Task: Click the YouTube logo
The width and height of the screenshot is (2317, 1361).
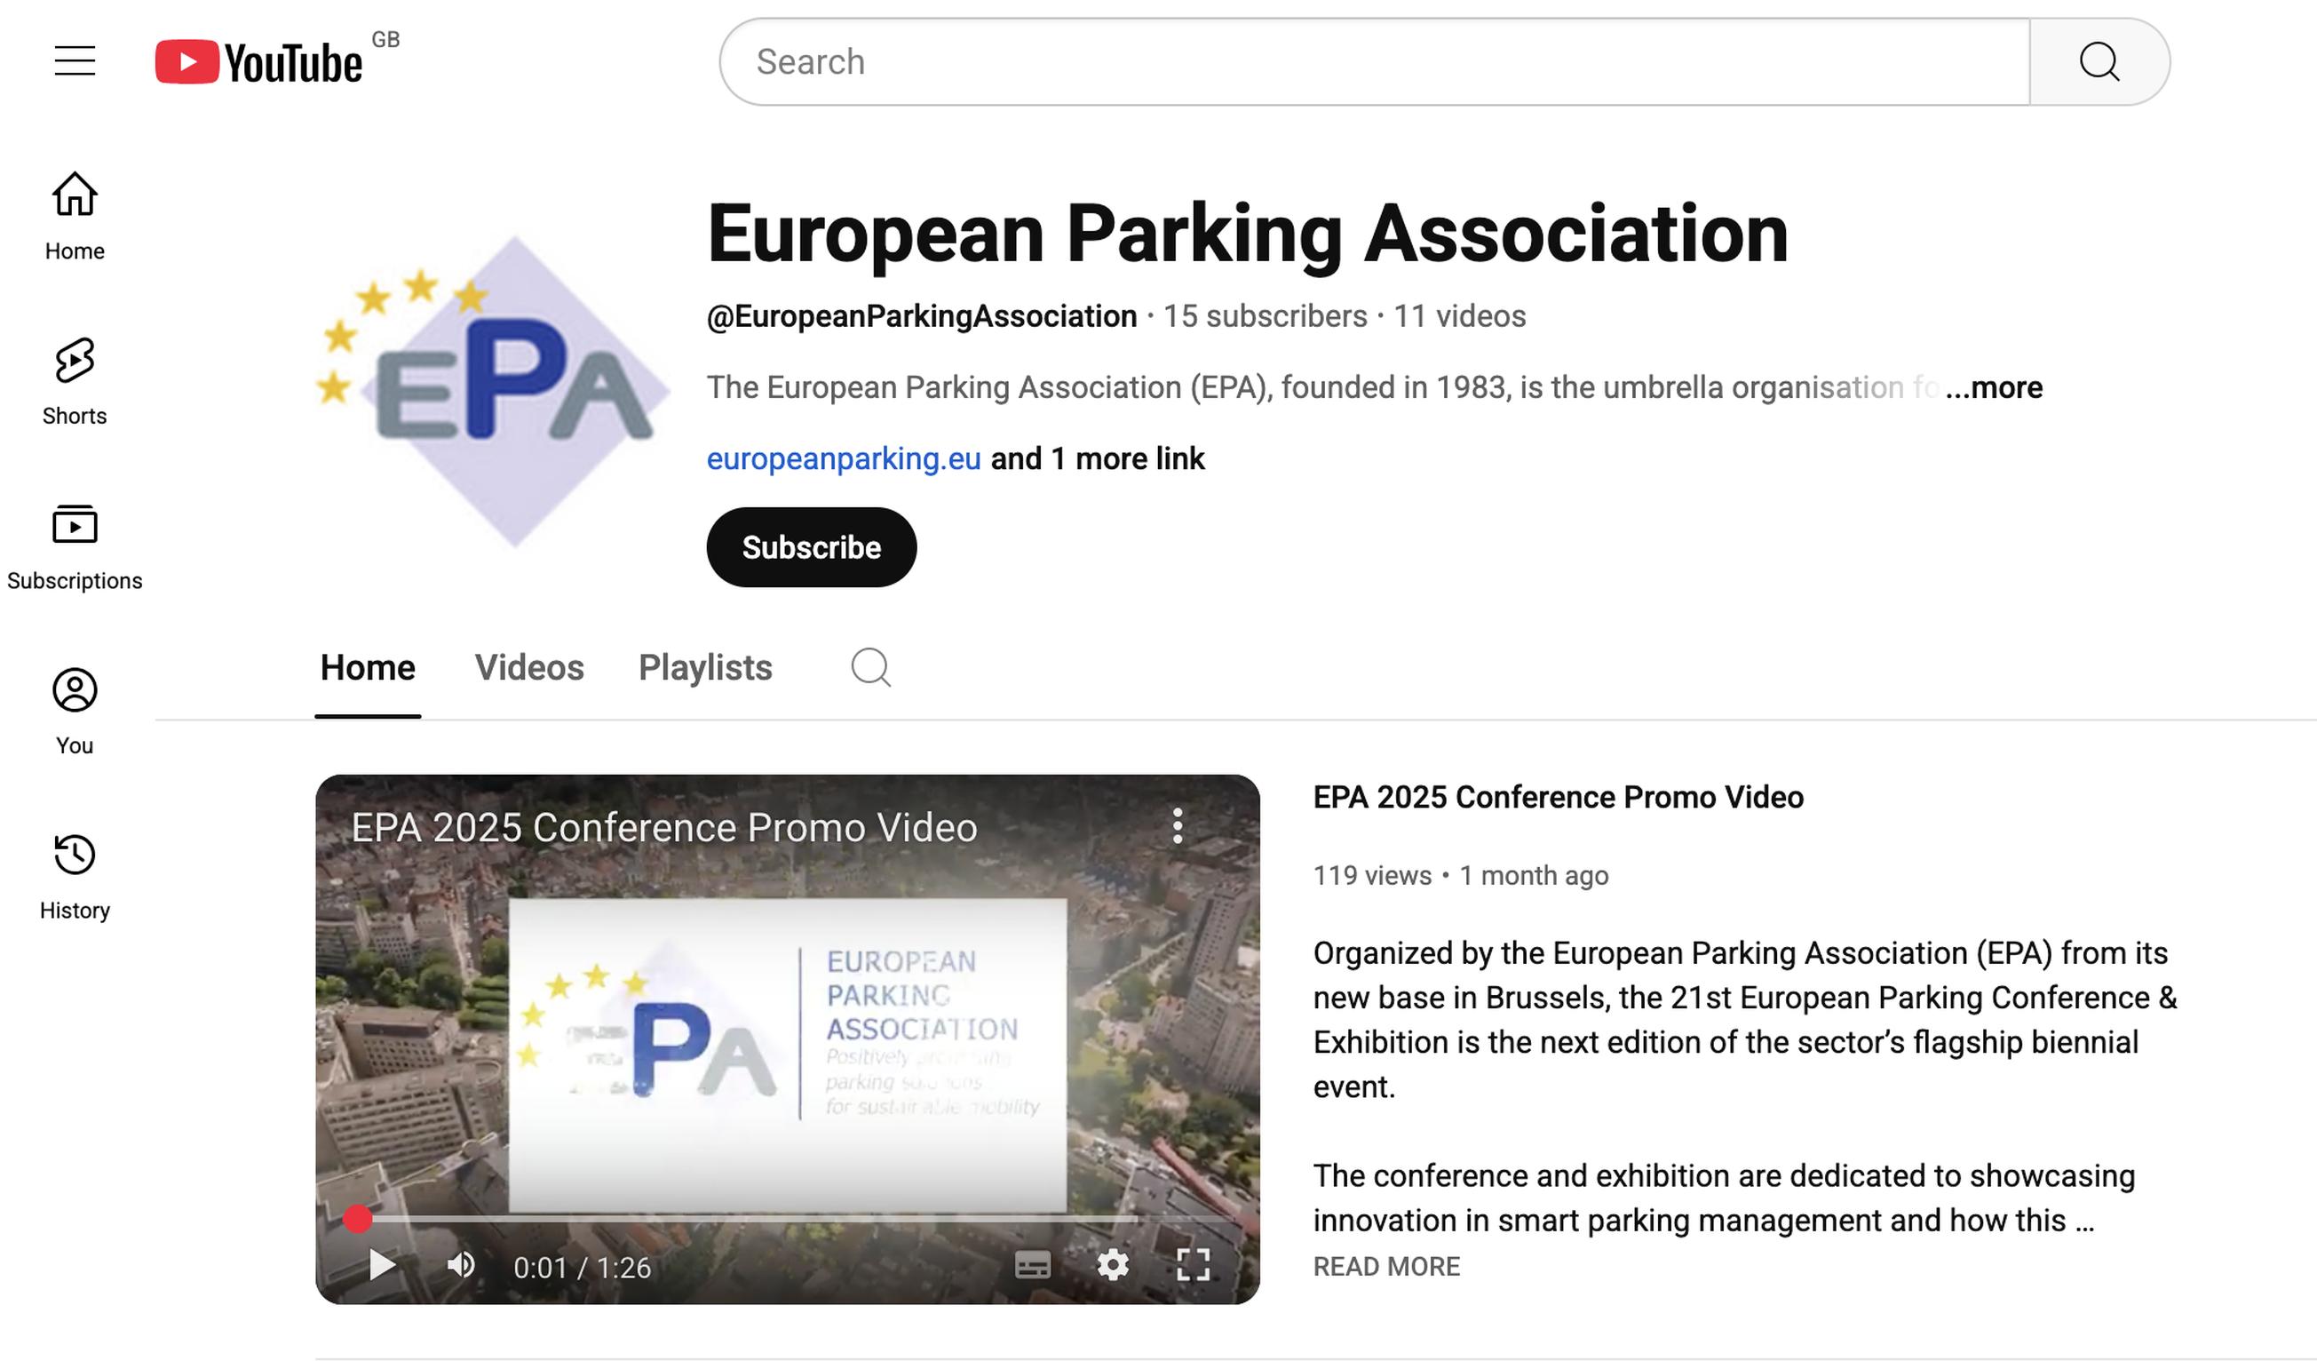Action: [x=258, y=61]
